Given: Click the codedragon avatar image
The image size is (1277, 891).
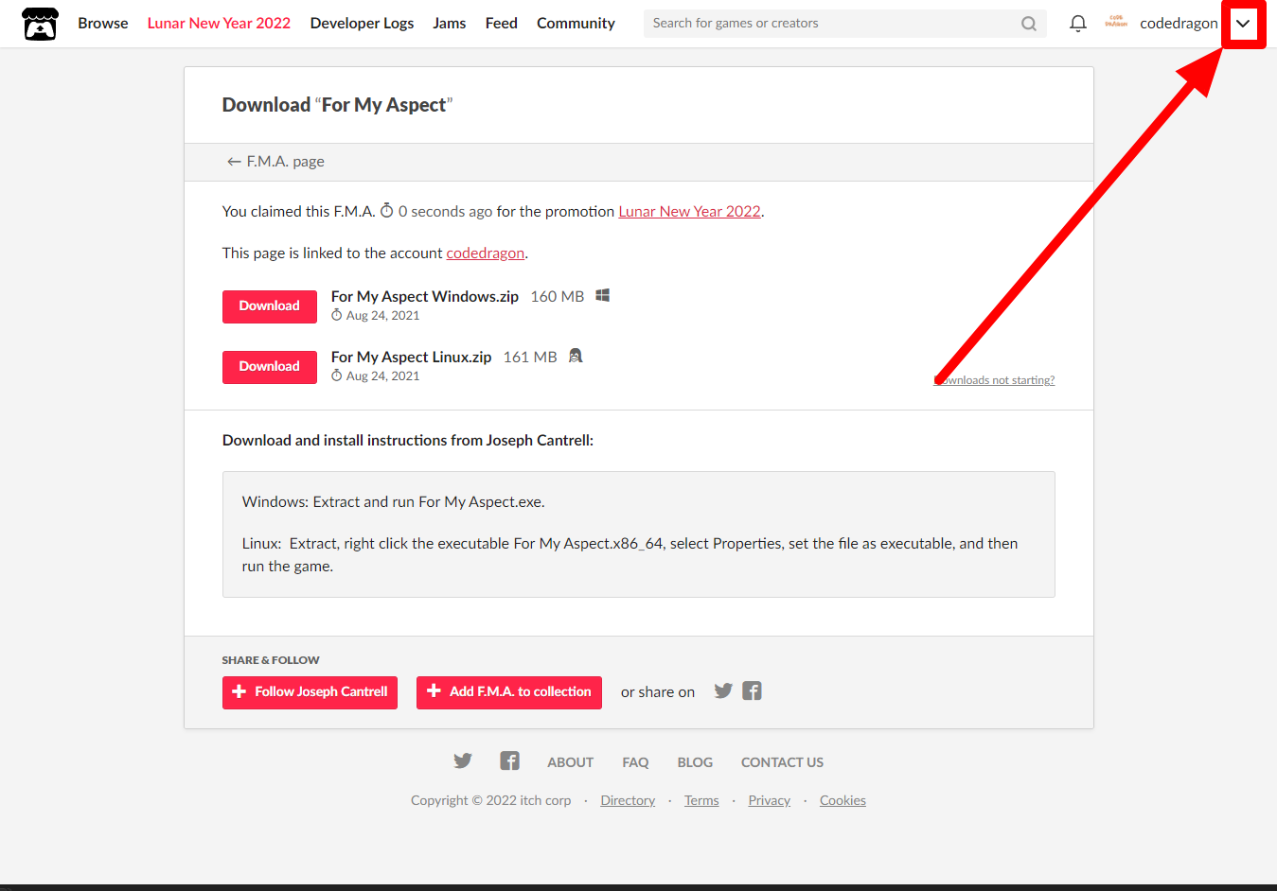Looking at the screenshot, I should click(x=1116, y=23).
